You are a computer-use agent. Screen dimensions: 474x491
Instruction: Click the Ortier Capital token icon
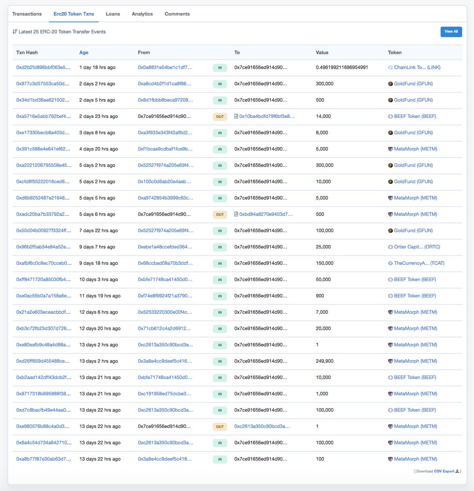(x=390, y=247)
